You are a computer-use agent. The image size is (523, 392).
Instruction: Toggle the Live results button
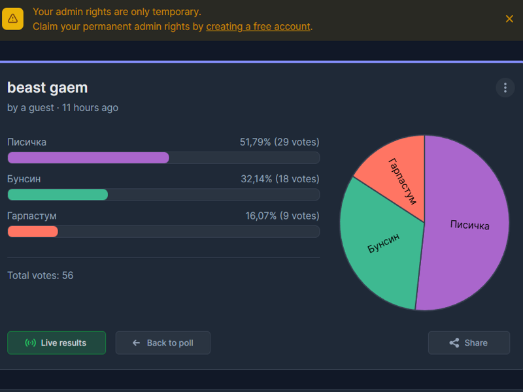click(x=56, y=343)
